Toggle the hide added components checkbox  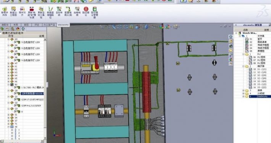pos(1,33)
